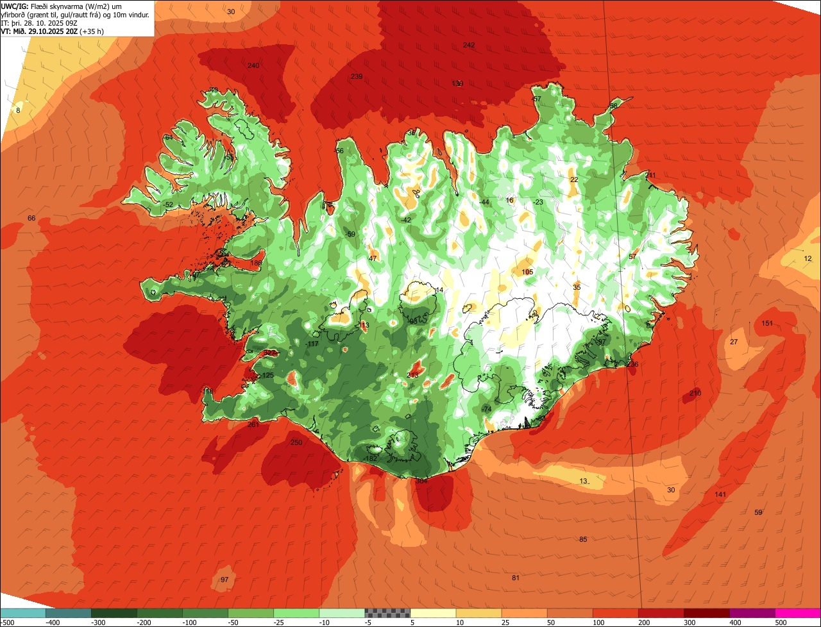The height and width of the screenshot is (627, 821).
Task: Click the map value '59' in the southeast corner
Action: 759,512
